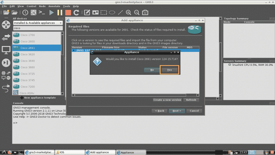
Task: Select the Draw line tool
Action: coord(120,13)
